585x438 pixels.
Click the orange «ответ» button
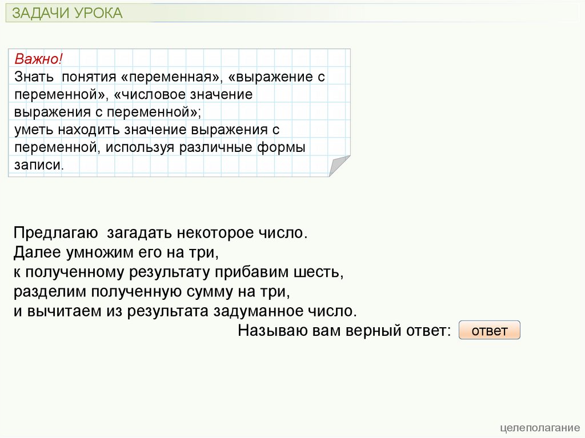[489, 330]
